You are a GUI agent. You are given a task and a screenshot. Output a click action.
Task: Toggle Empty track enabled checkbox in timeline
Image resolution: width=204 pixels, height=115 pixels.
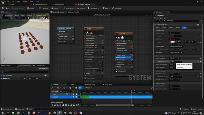(x=79, y=94)
